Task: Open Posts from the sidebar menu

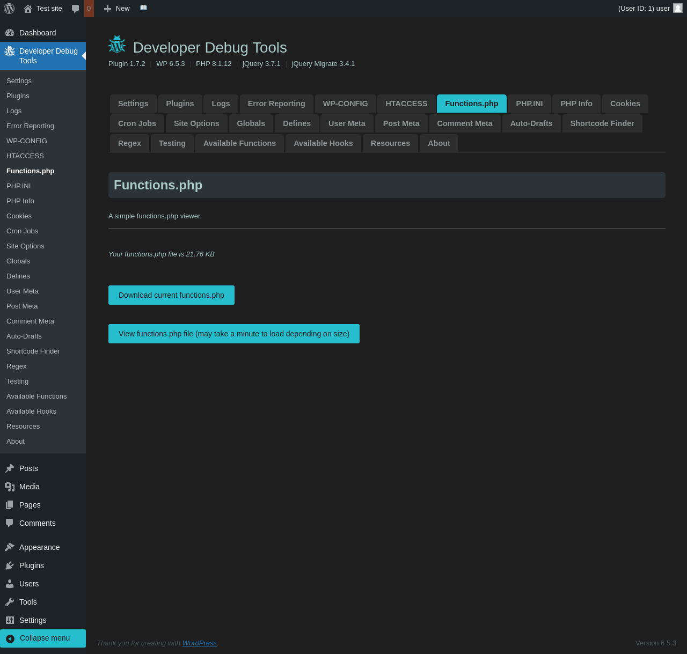Action: coord(28,468)
